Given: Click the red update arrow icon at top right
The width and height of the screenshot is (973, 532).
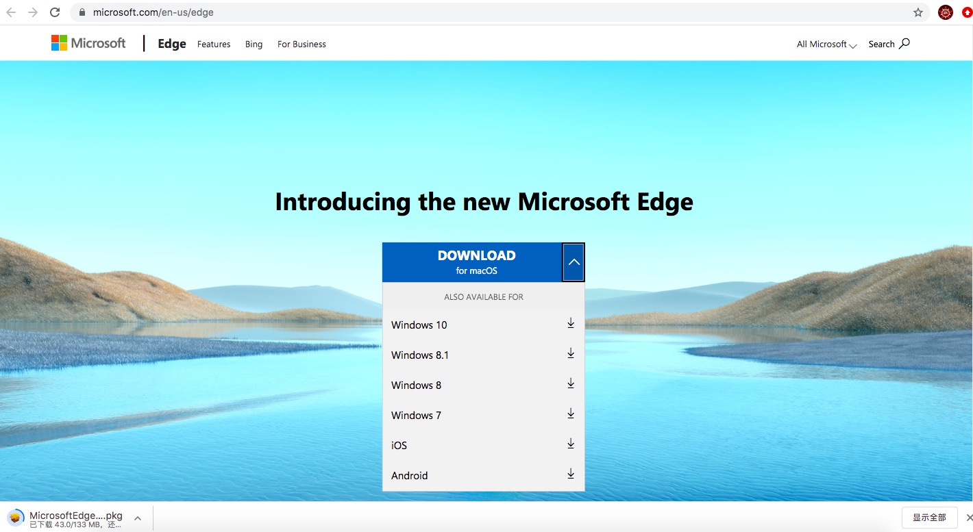Looking at the screenshot, I should click(x=967, y=12).
